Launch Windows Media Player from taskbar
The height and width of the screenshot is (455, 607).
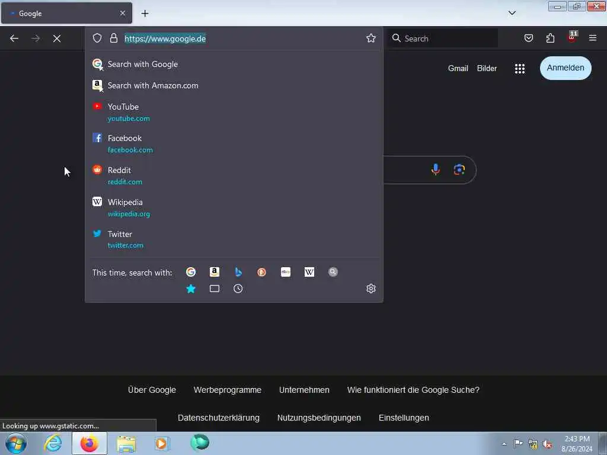[162, 443]
